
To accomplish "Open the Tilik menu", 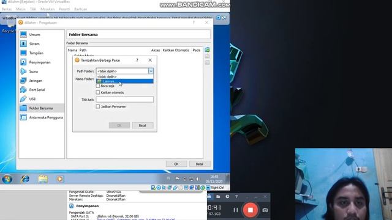I will [x=33, y=9].
